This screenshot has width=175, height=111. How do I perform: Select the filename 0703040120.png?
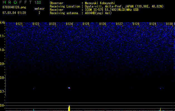click(x=14, y=7)
